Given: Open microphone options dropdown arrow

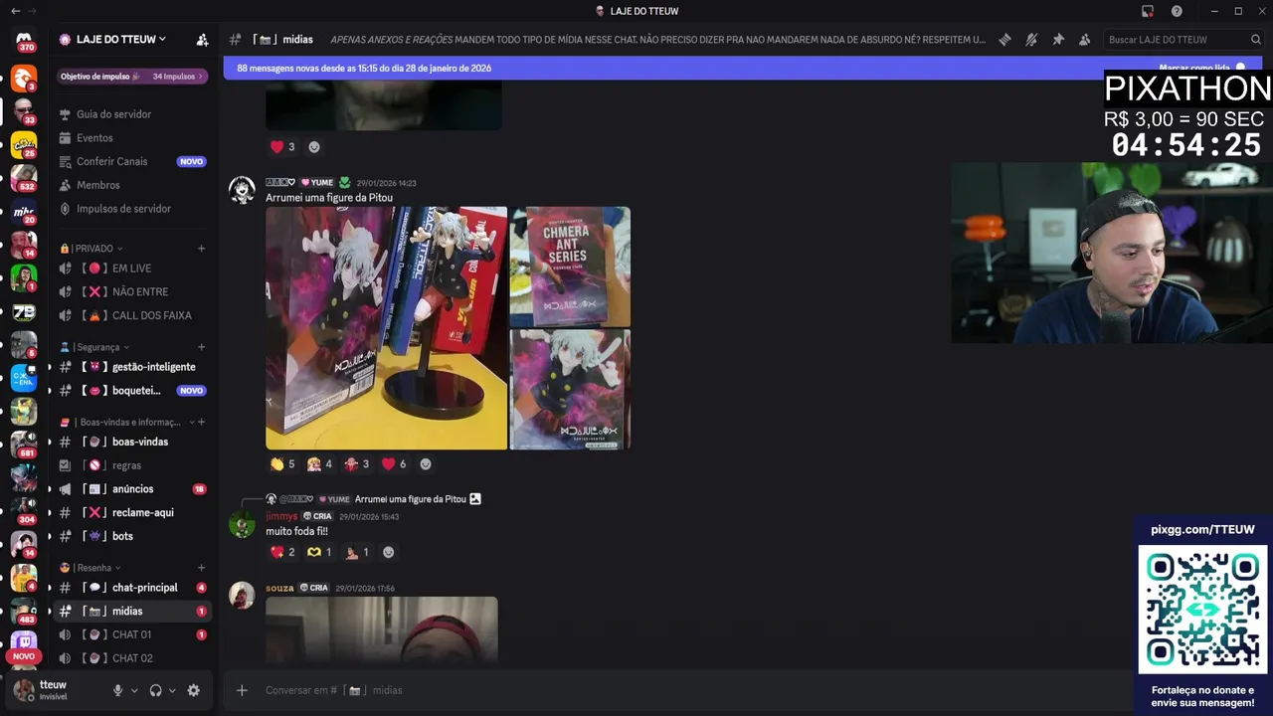Looking at the screenshot, I should [134, 690].
